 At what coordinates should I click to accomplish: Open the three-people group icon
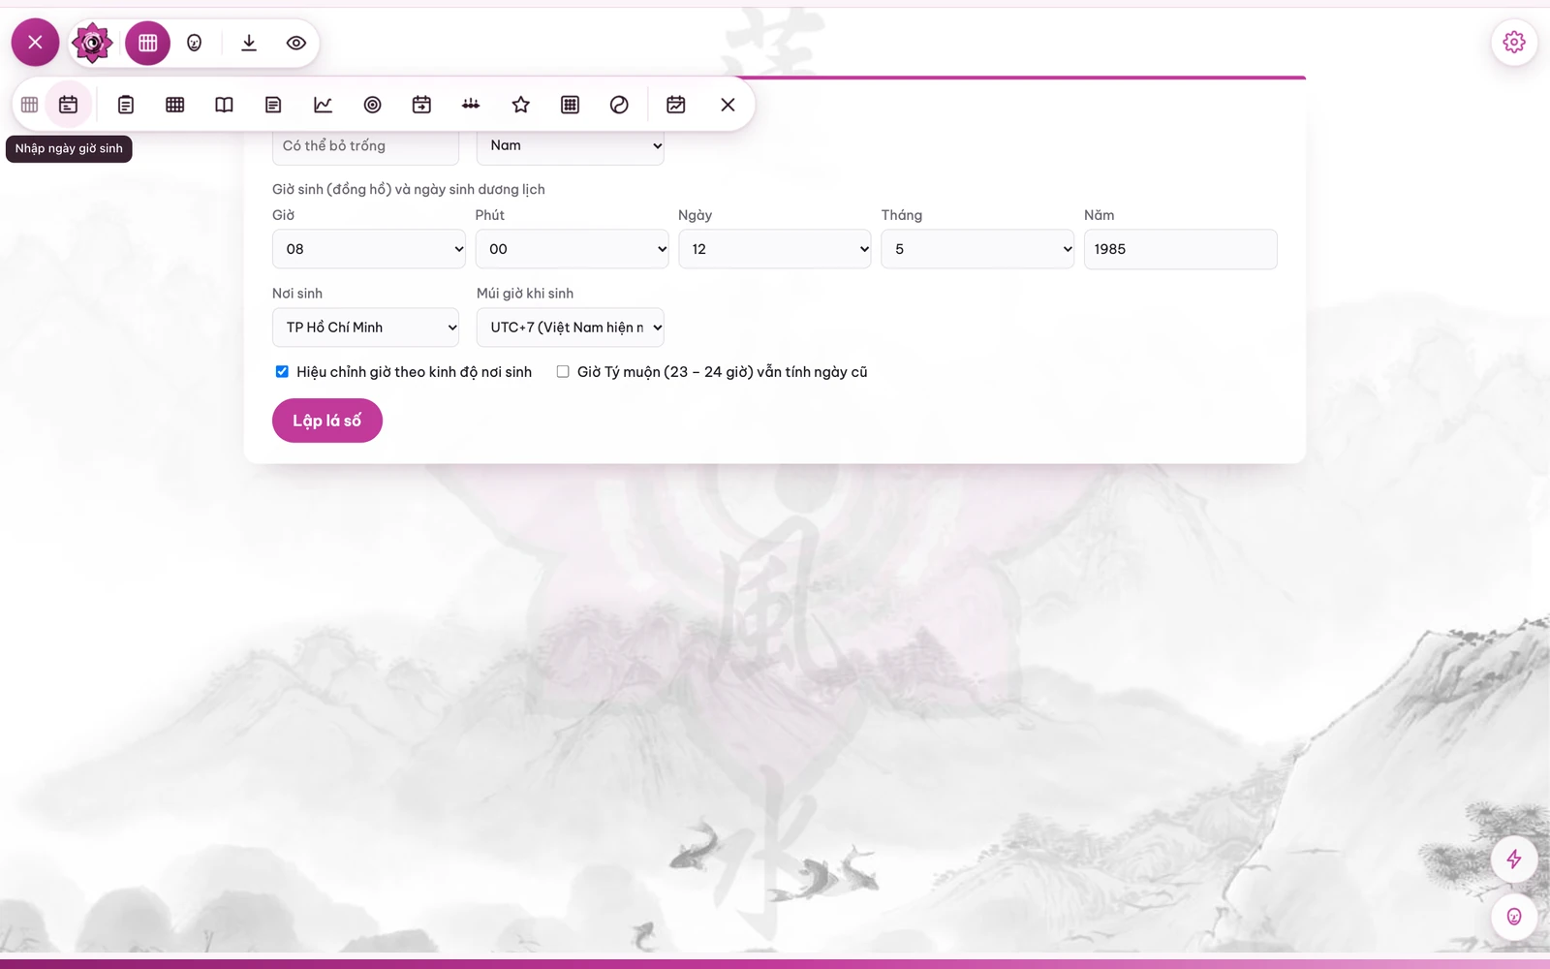[x=471, y=105]
